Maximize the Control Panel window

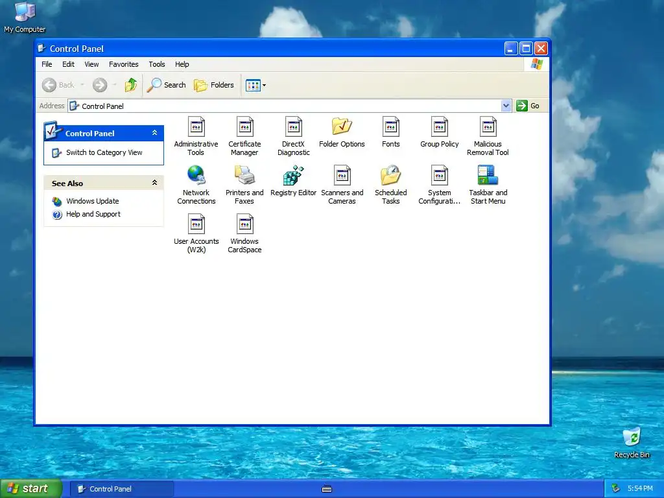[x=526, y=49]
